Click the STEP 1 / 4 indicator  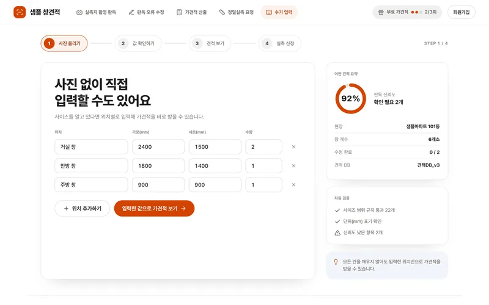coord(436,43)
